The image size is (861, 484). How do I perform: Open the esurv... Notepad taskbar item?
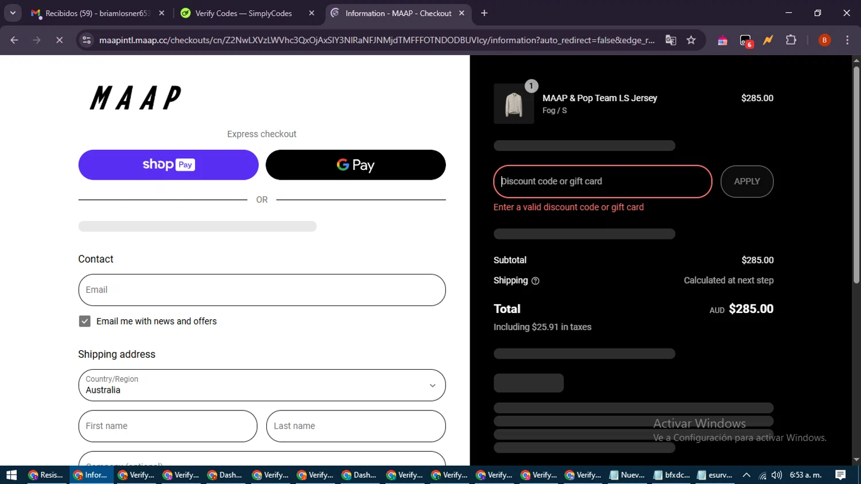tap(715, 475)
